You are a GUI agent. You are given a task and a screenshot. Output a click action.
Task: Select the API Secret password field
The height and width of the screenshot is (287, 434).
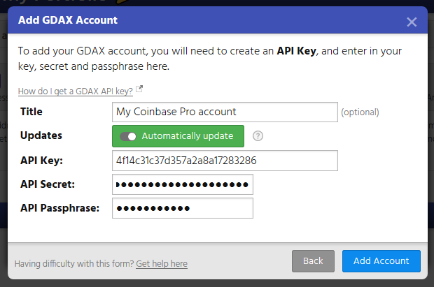coord(182,184)
